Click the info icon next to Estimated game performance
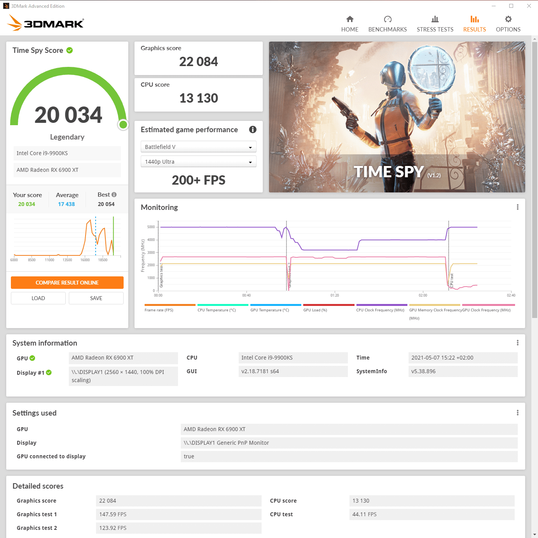This screenshot has width=538, height=538. (x=253, y=129)
